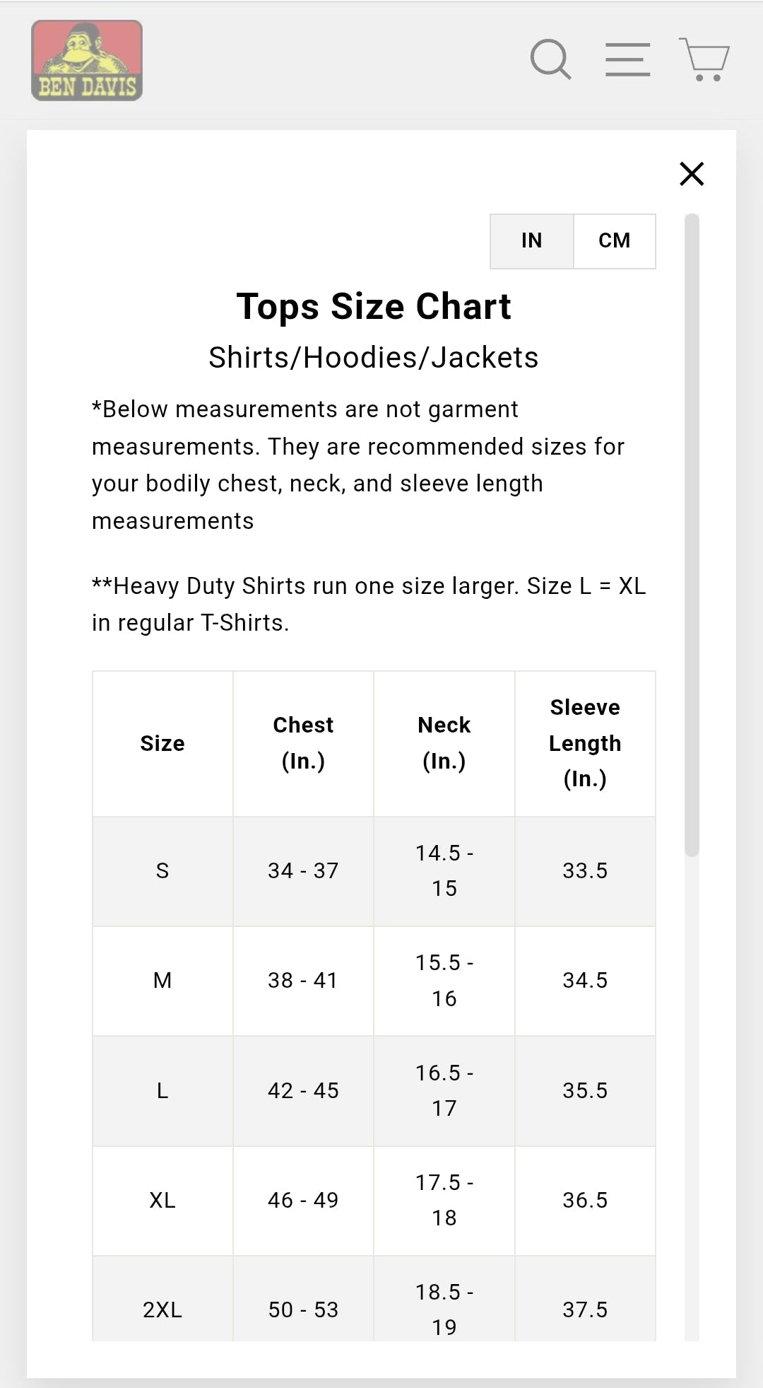Click the 36.5 sleeve length cell
Viewport: 763px width, 1388px height.
[585, 1201]
